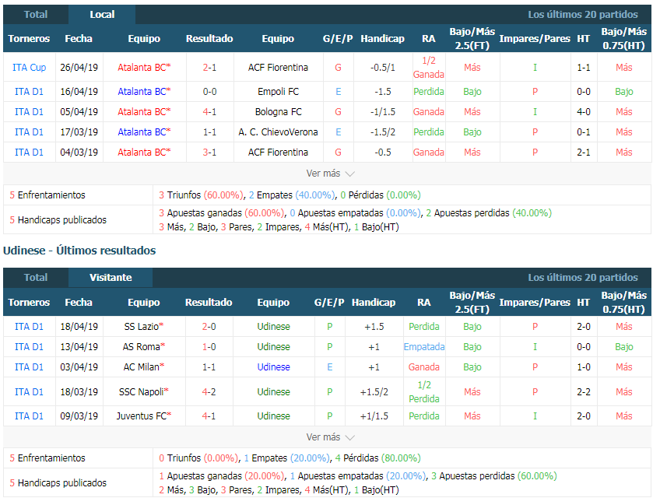The height and width of the screenshot is (498, 653).
Task: Click Udinese in the SS Lazio row
Action: tap(274, 327)
